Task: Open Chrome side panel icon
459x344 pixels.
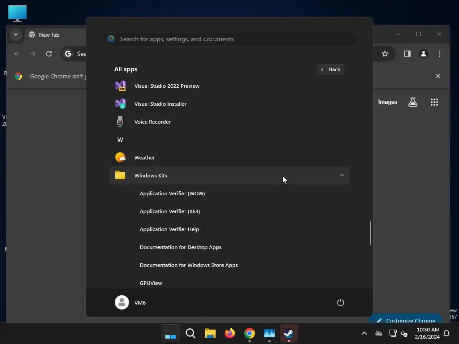Action: [407, 54]
